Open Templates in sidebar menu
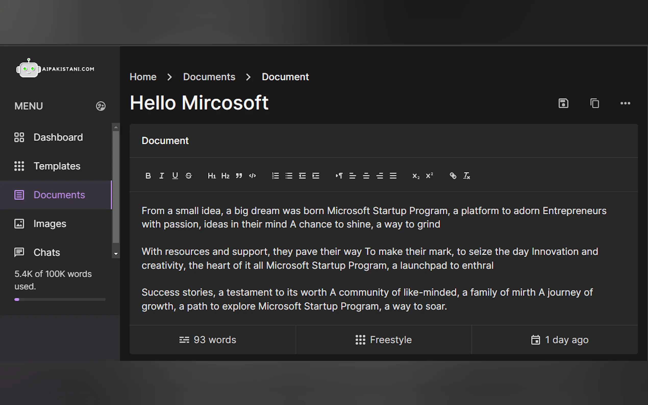The image size is (648, 405). pyautogui.click(x=57, y=166)
